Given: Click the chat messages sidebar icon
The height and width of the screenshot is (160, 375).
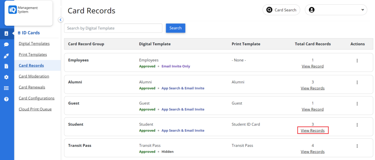Looking at the screenshot, I should click(x=6, y=45).
